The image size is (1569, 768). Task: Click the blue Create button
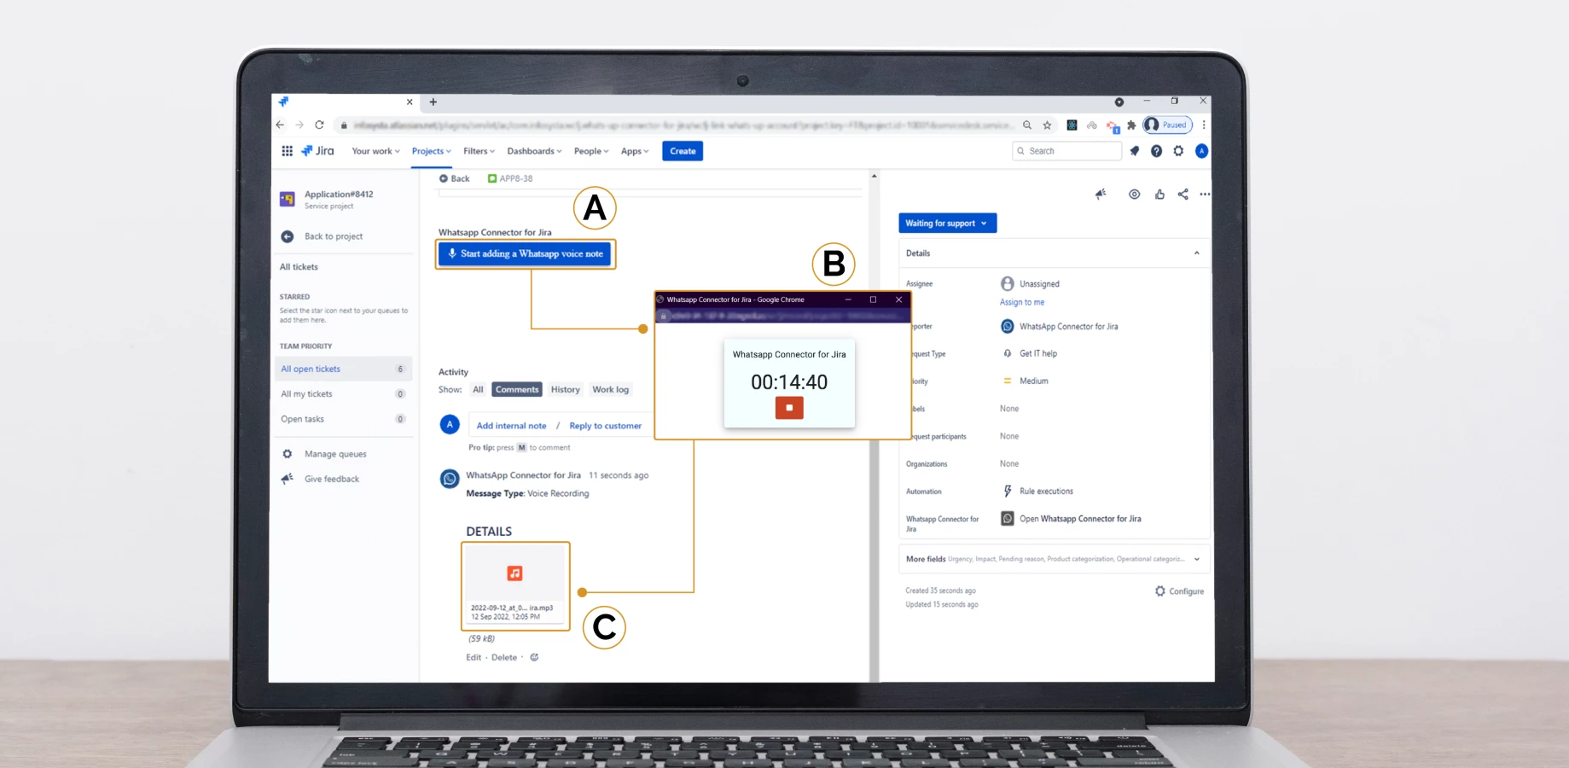tap(683, 151)
